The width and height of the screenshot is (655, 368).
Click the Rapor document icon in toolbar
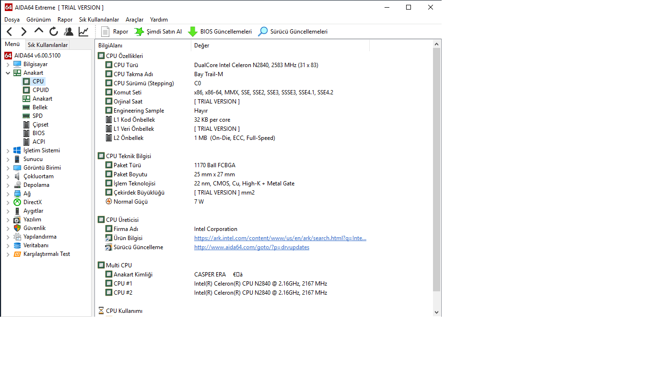click(x=106, y=32)
